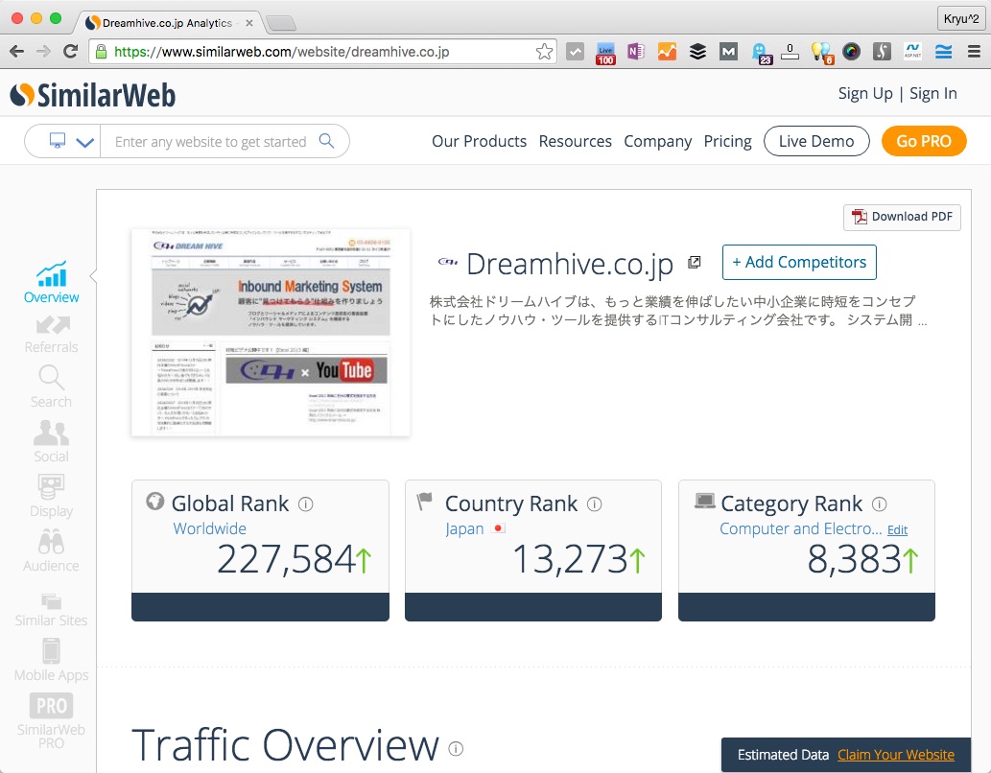Click the Sign Up link

click(865, 94)
